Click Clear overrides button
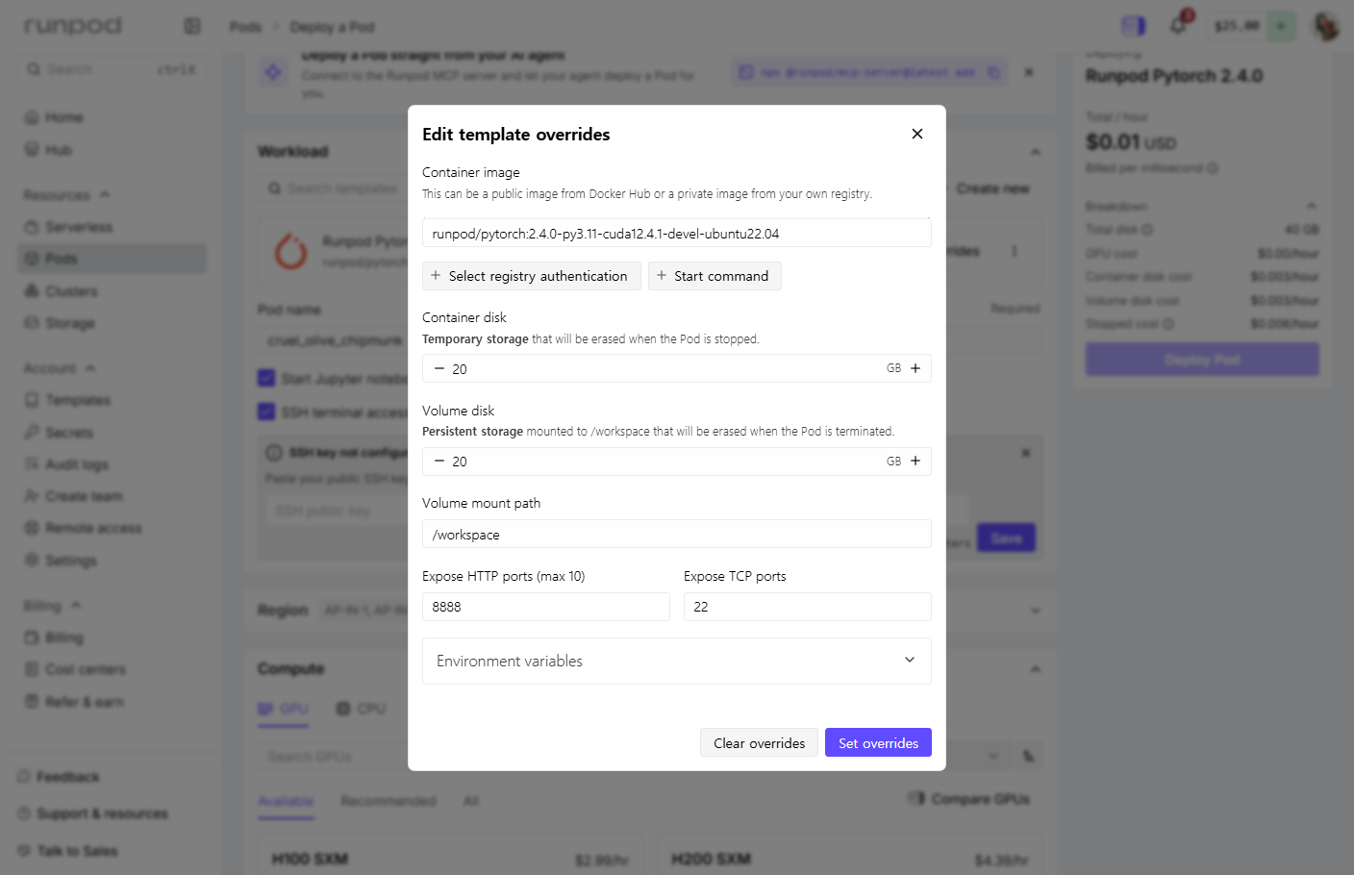This screenshot has height=875, width=1354. (x=760, y=742)
